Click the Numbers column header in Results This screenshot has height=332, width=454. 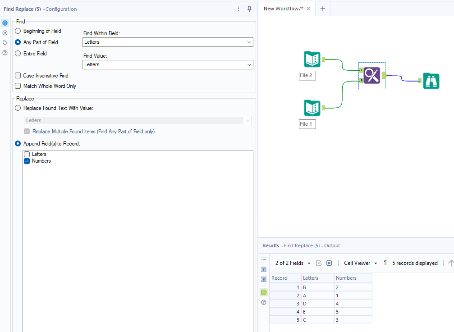coord(347,278)
